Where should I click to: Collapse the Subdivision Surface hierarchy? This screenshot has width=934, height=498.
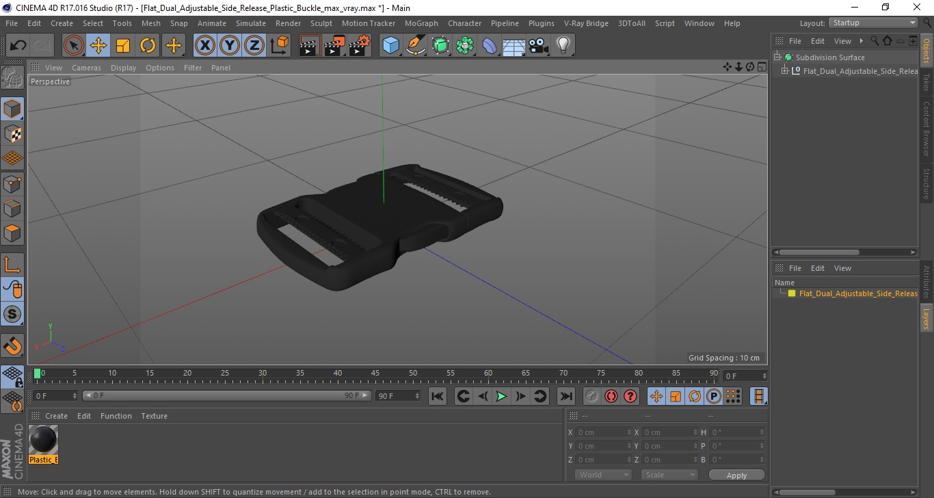coord(777,57)
